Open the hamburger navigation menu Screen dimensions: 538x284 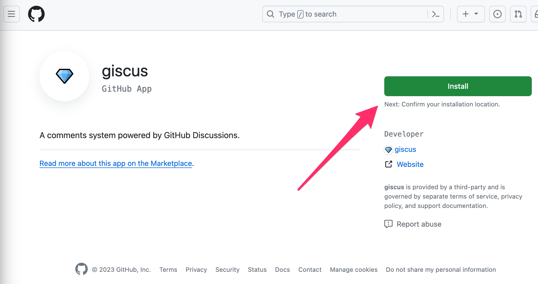(x=11, y=14)
